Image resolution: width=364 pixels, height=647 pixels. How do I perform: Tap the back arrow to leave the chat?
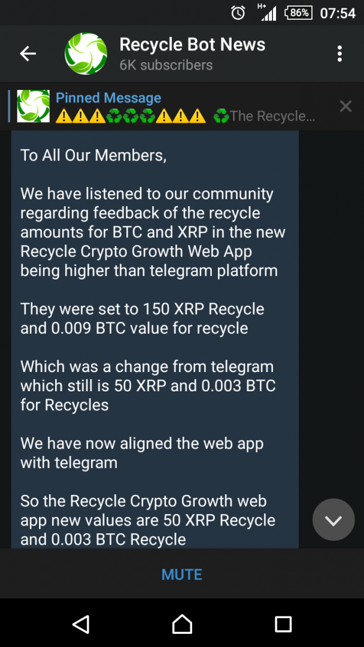(x=28, y=53)
